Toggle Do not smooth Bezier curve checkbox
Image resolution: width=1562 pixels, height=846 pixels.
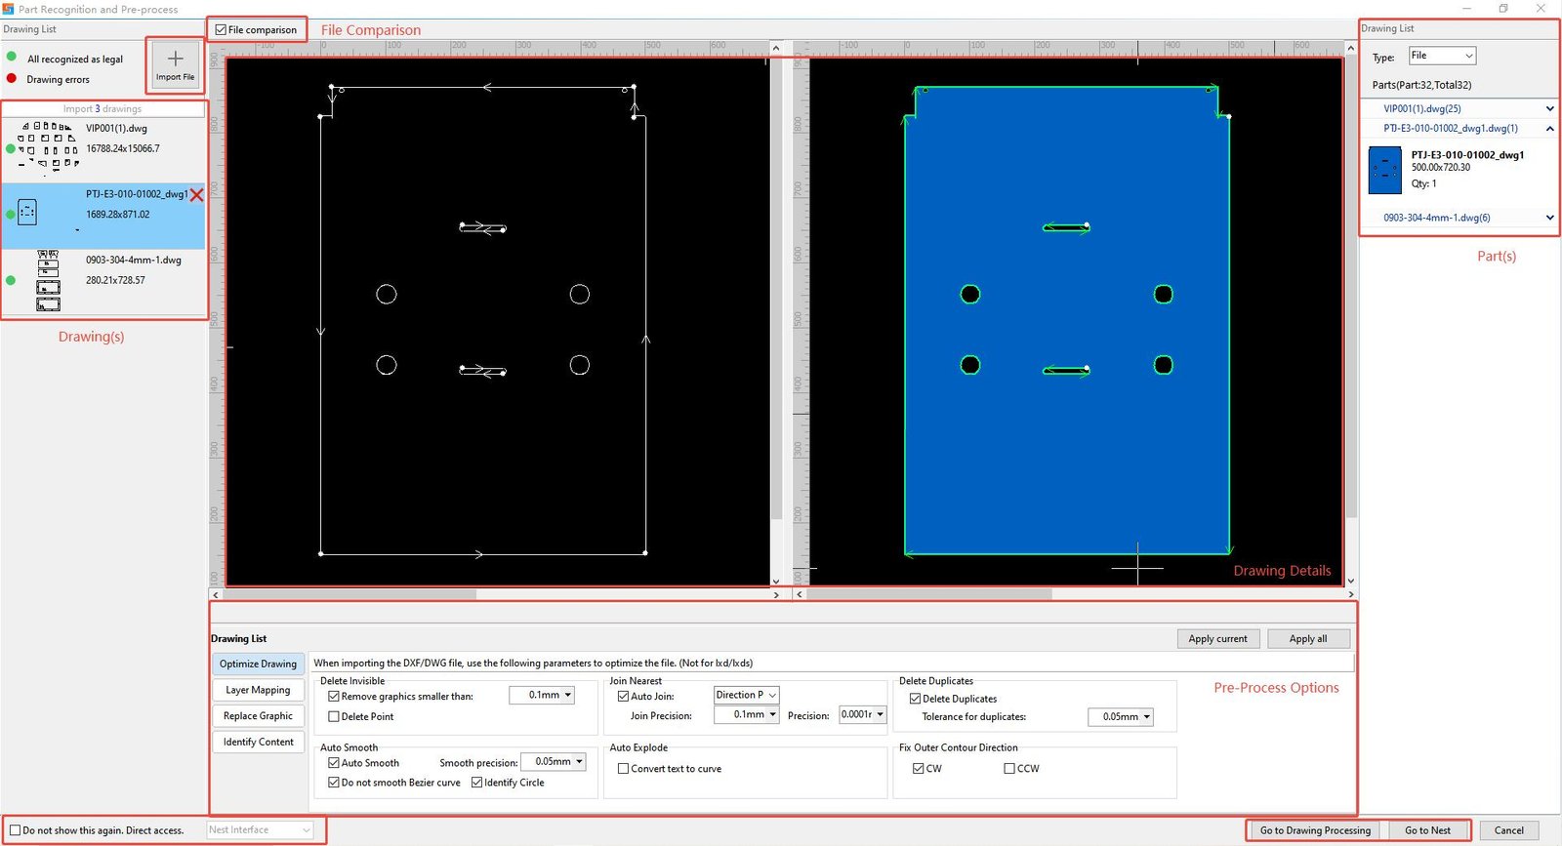point(334,783)
